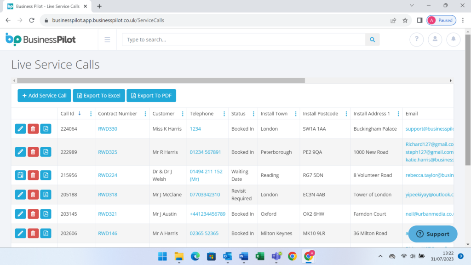
Task: Delete service call 222989
Action: coord(33,152)
